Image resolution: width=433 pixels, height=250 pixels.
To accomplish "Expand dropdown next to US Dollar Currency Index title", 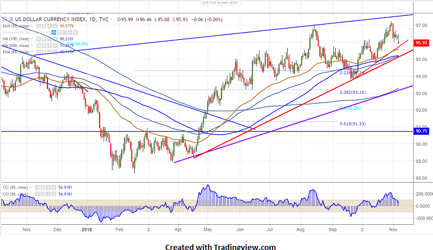I will tap(111, 19).
